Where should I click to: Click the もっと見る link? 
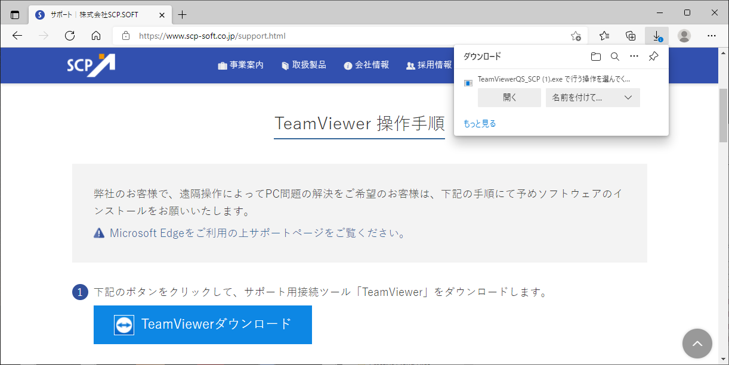[x=480, y=124]
